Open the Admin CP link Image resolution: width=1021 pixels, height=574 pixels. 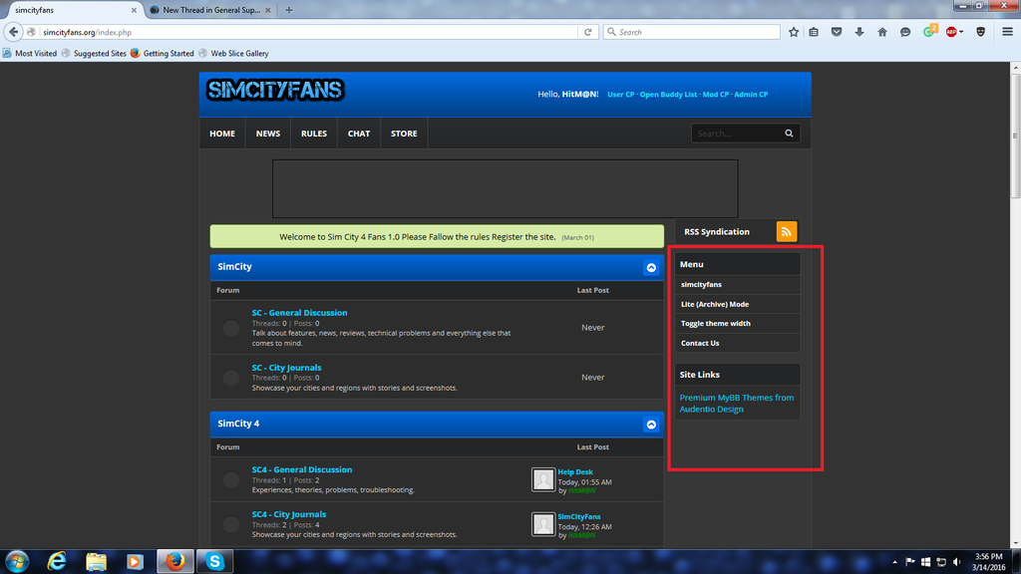[x=751, y=95]
